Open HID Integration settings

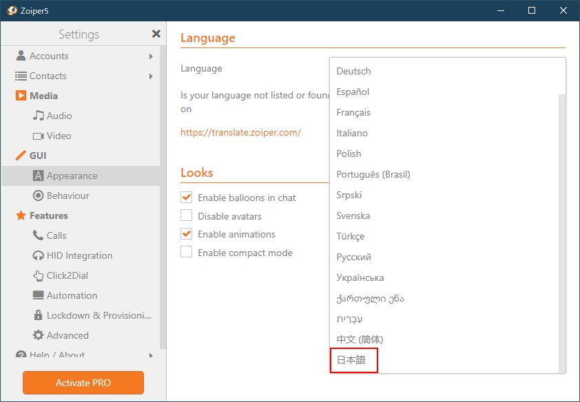tap(79, 255)
